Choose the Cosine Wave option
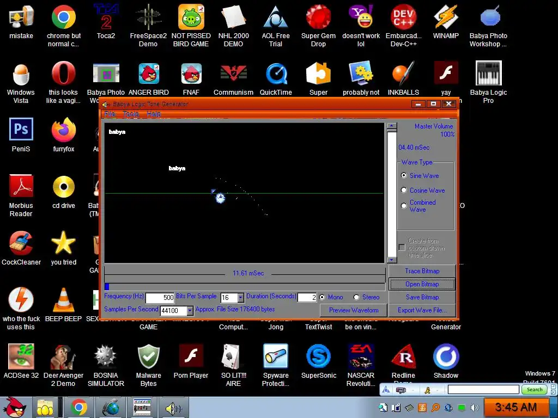Image resolution: width=558 pixels, height=418 pixels. [404, 190]
